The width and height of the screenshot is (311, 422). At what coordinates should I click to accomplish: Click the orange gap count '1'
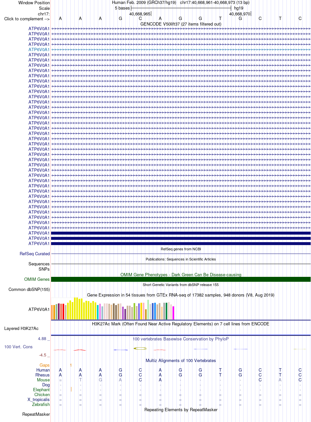click(71, 365)
